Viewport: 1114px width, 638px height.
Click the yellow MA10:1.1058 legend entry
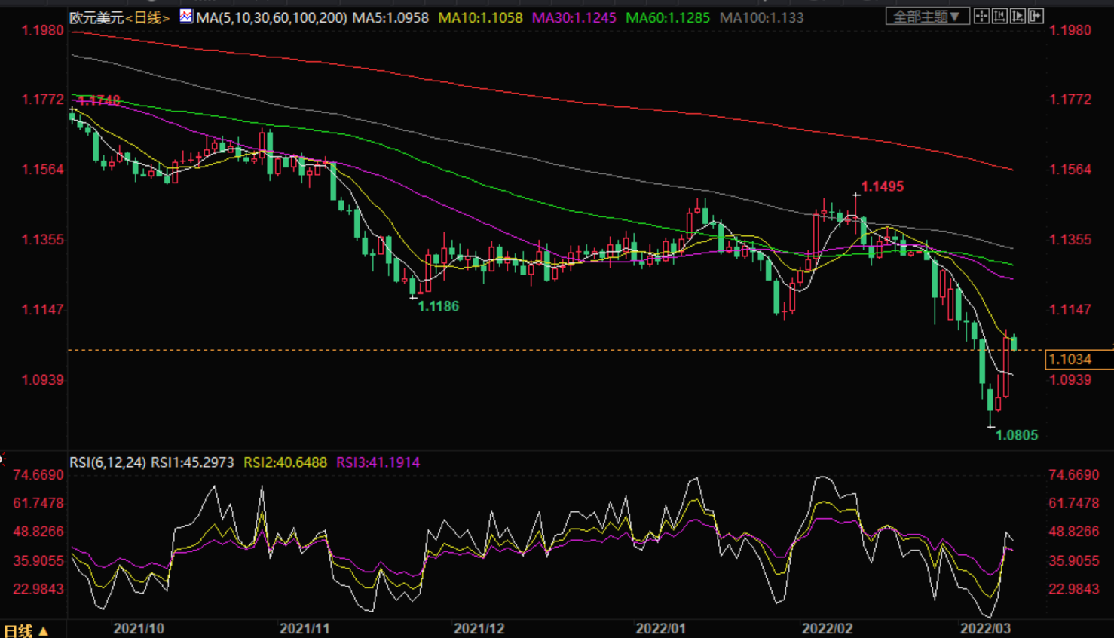(480, 17)
